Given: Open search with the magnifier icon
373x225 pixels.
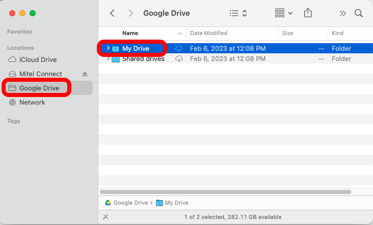Looking at the screenshot, I should pyautogui.click(x=359, y=13).
